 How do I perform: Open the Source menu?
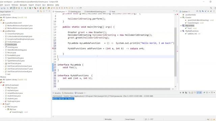[7, 5]
